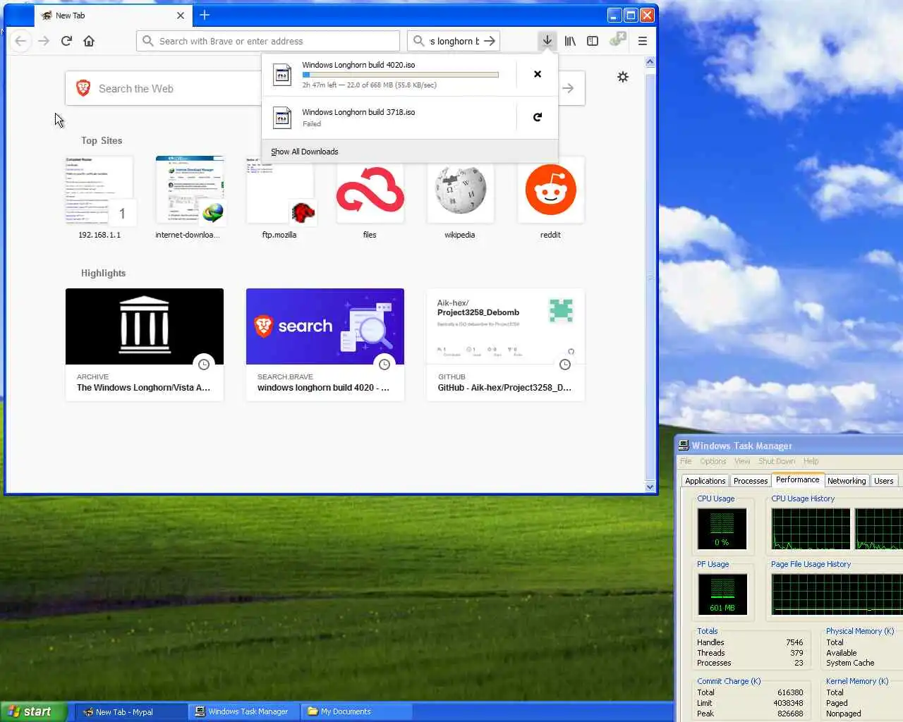Open the Library bookshelf icon
This screenshot has width=903, height=722.
(570, 41)
